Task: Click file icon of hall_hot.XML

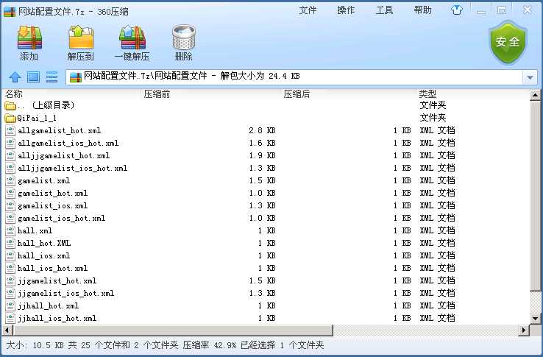Action: 10,243
